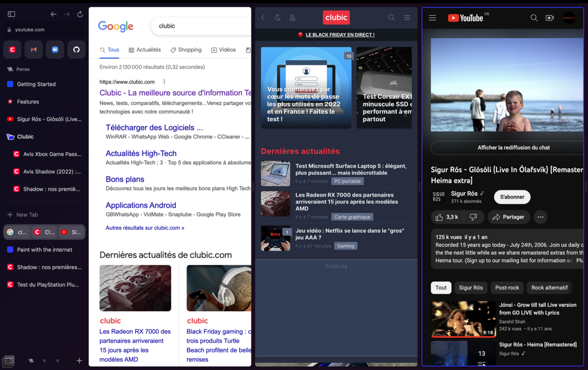This screenshot has height=370, width=588.
Task: Open Paint with the internet tab
Action: click(44, 249)
